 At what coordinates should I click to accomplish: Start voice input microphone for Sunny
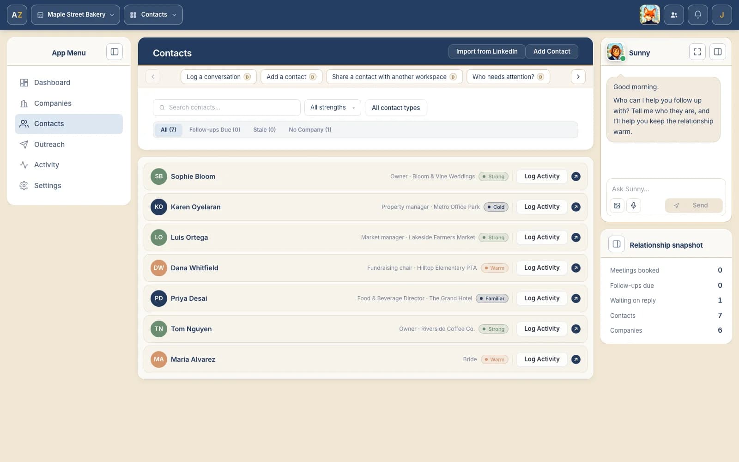pyautogui.click(x=634, y=206)
